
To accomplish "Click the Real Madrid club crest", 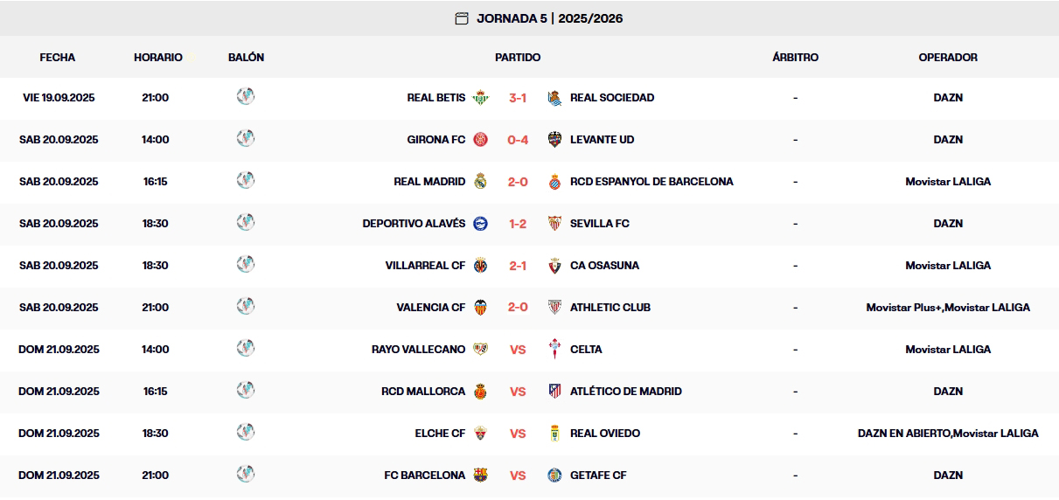I will pos(480,182).
